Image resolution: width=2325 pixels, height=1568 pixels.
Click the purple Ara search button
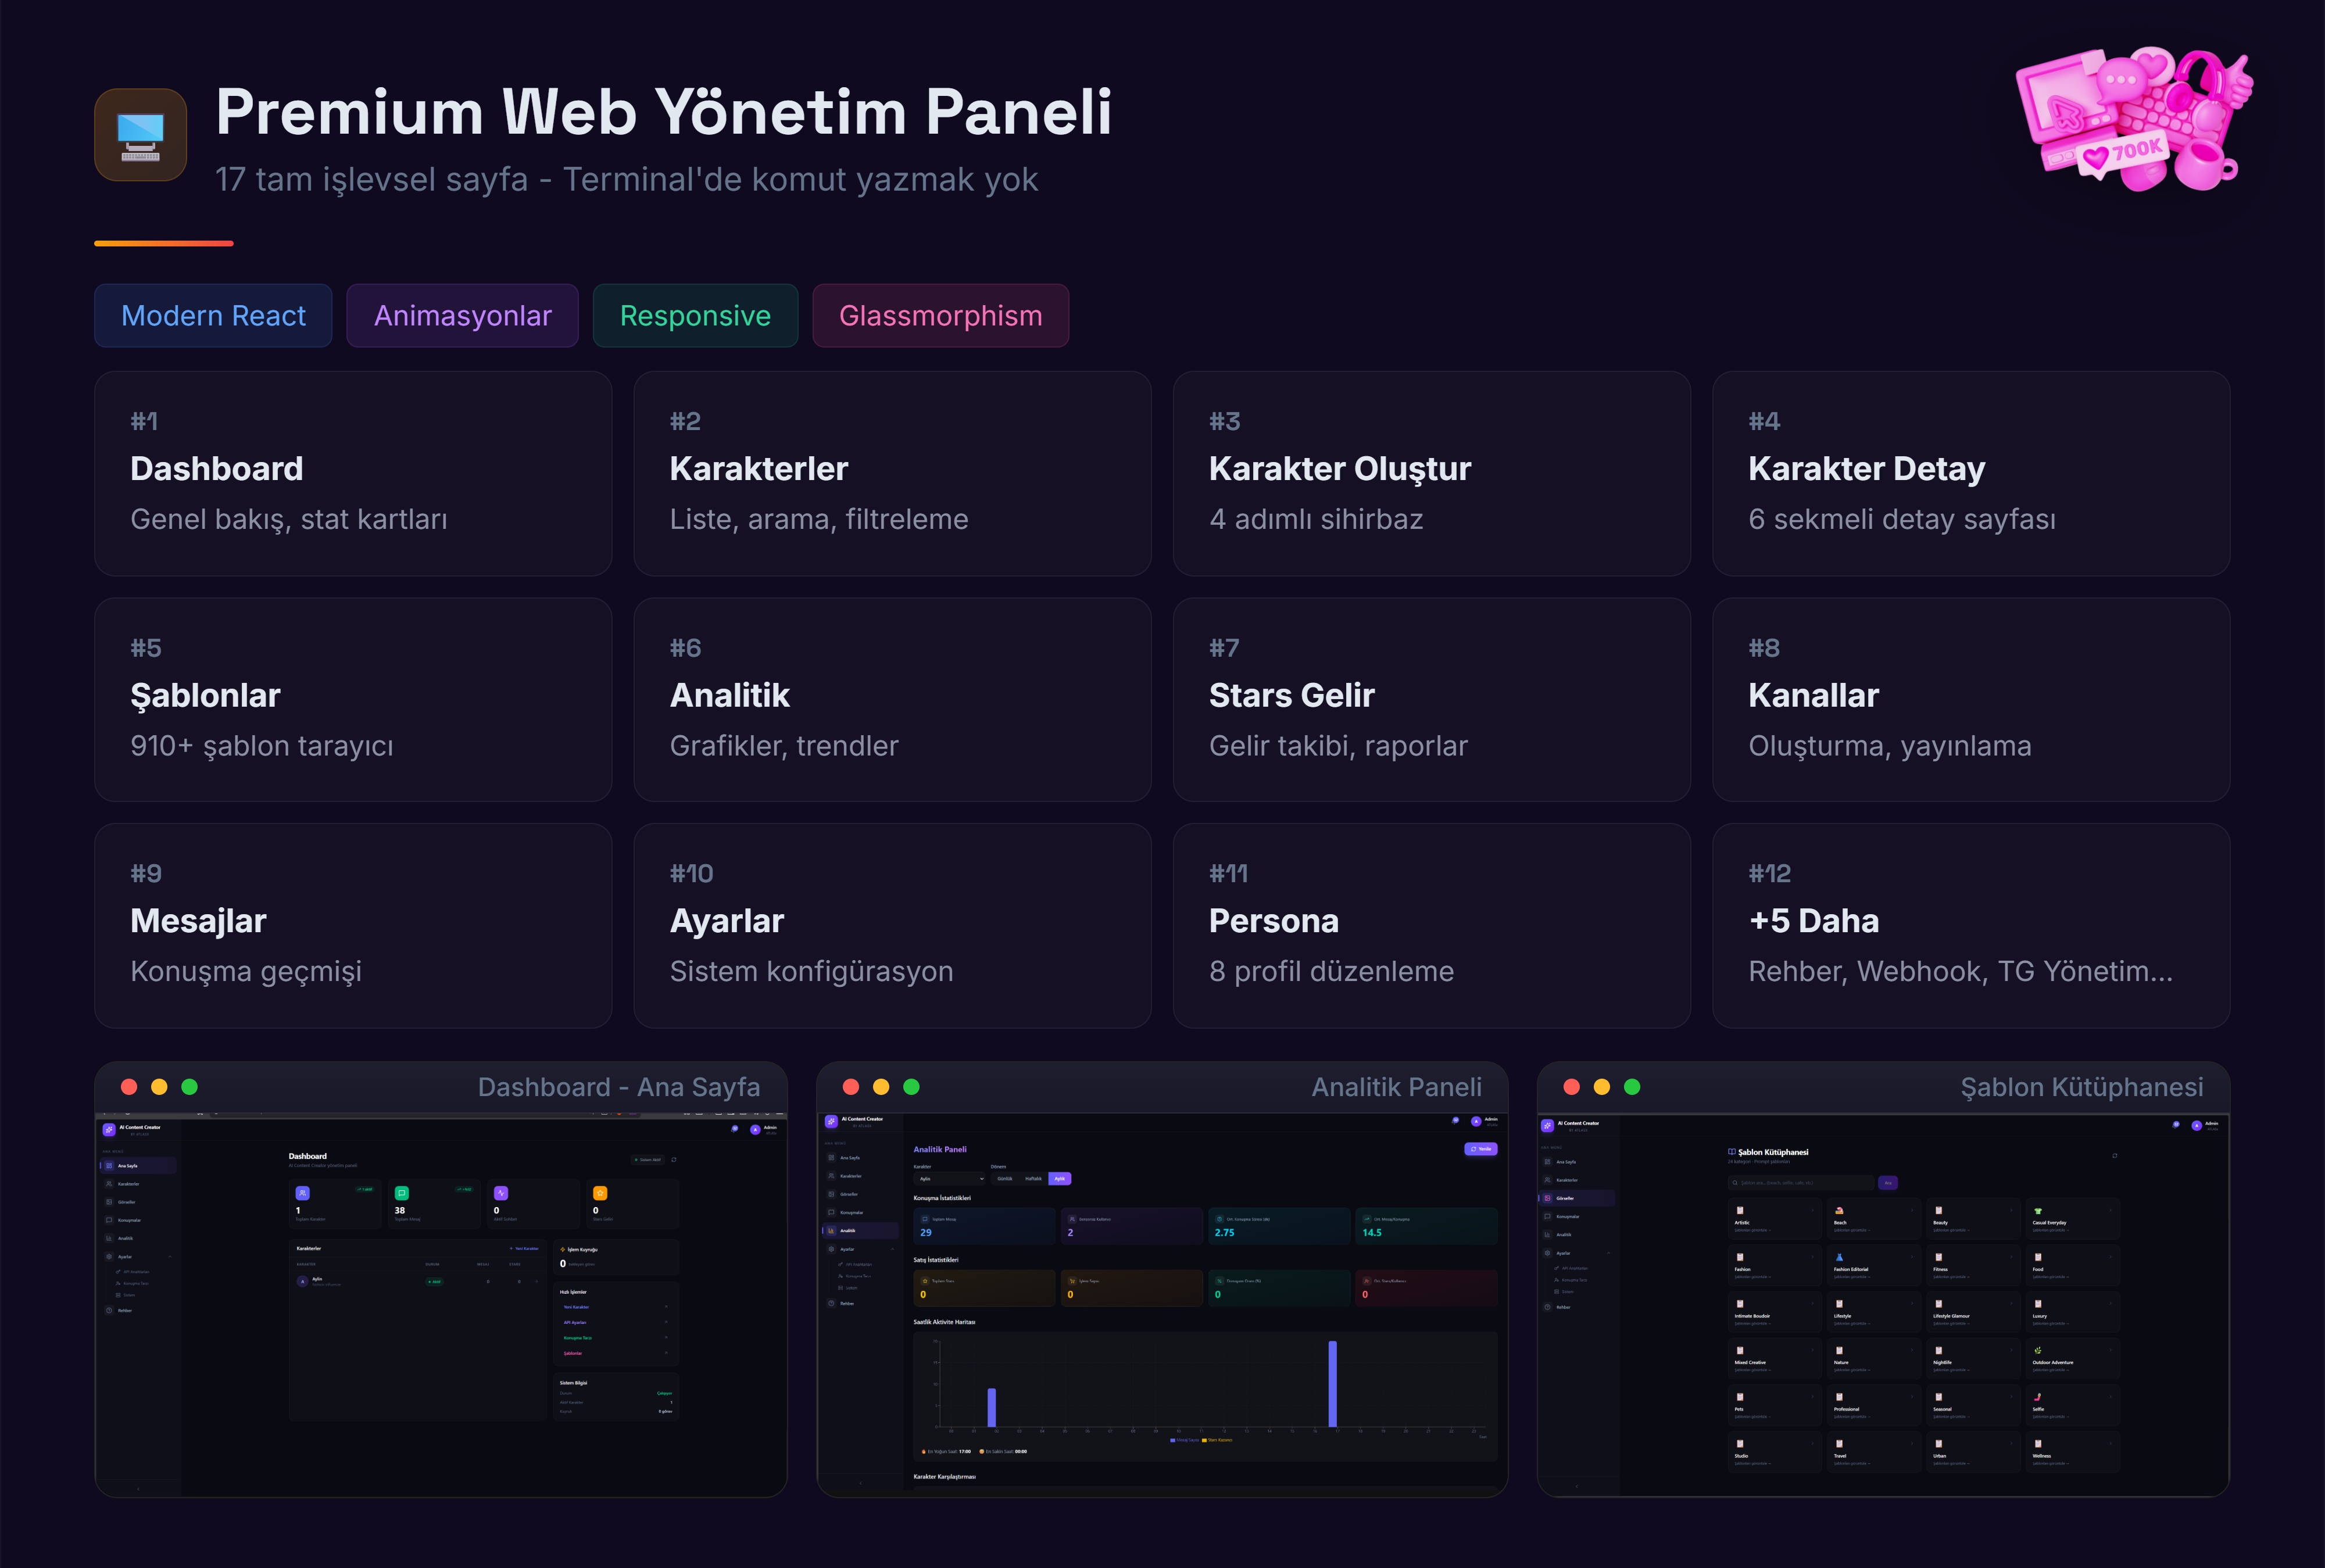pos(1888,1183)
